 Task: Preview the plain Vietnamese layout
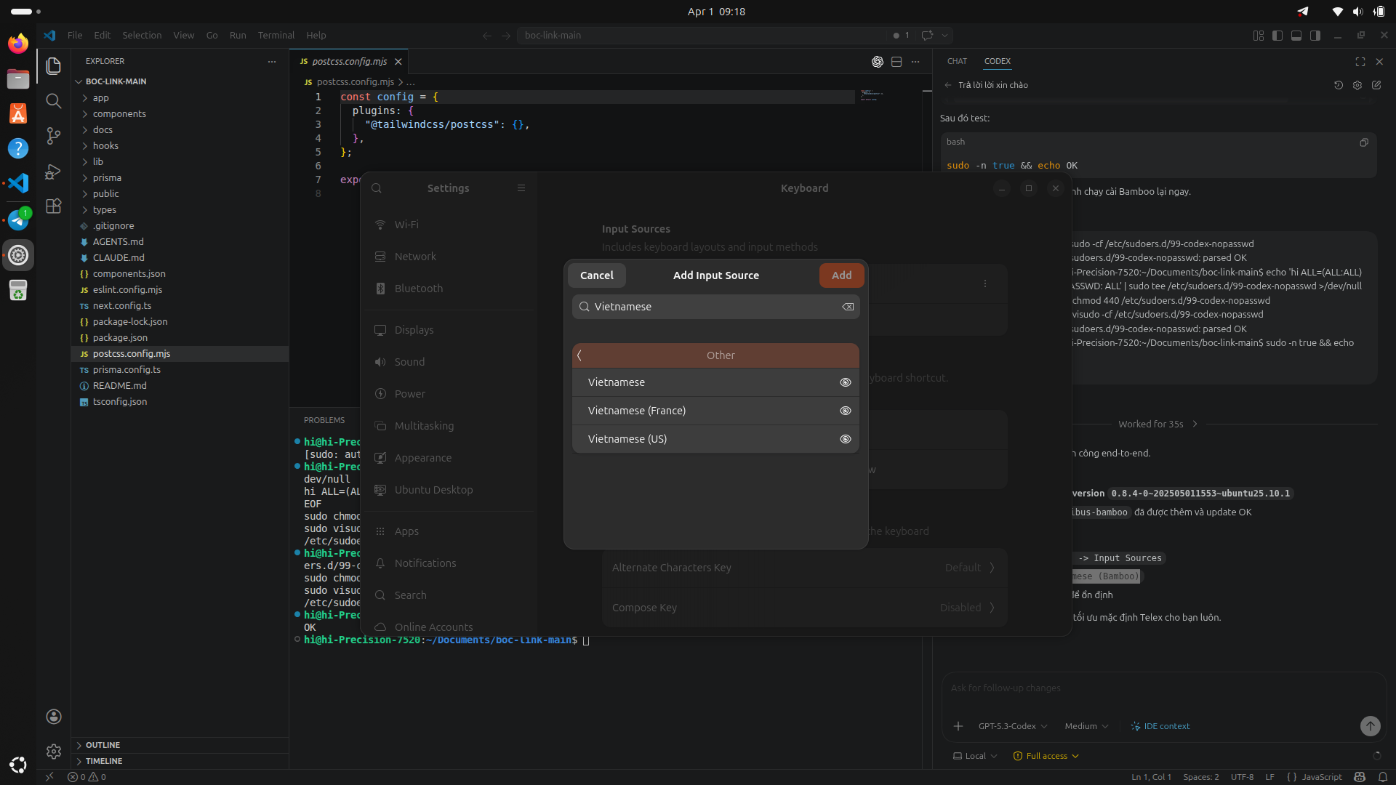(x=845, y=382)
